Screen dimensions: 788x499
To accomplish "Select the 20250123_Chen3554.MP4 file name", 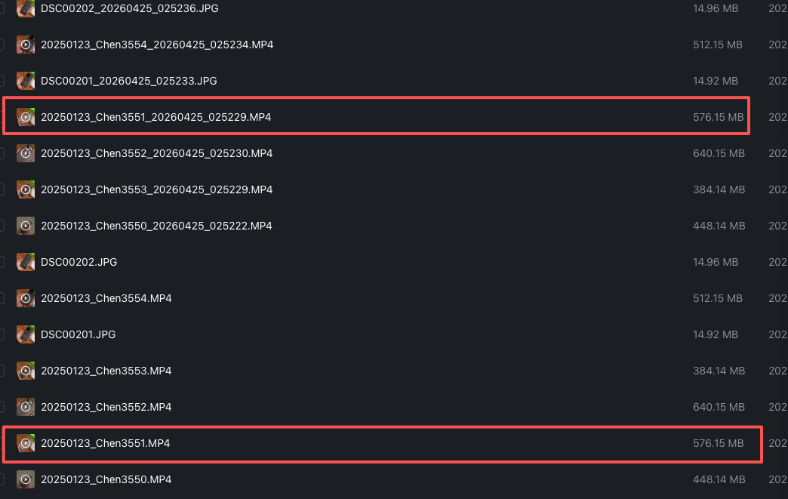I will pos(106,298).
